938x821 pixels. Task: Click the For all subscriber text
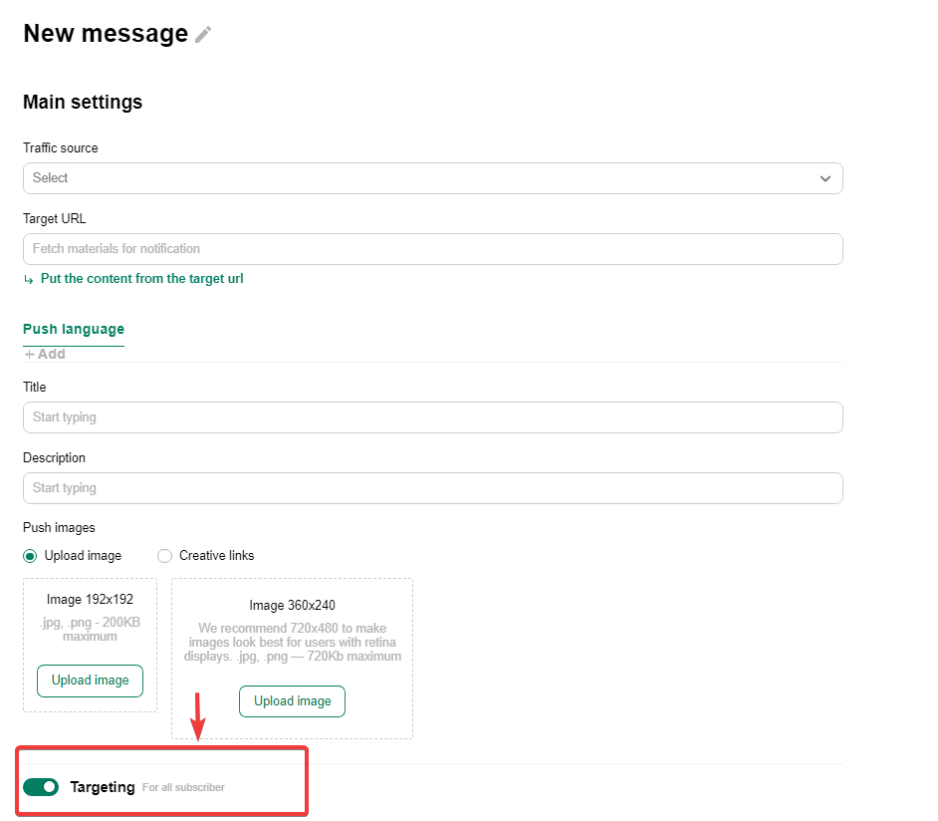coord(183,787)
